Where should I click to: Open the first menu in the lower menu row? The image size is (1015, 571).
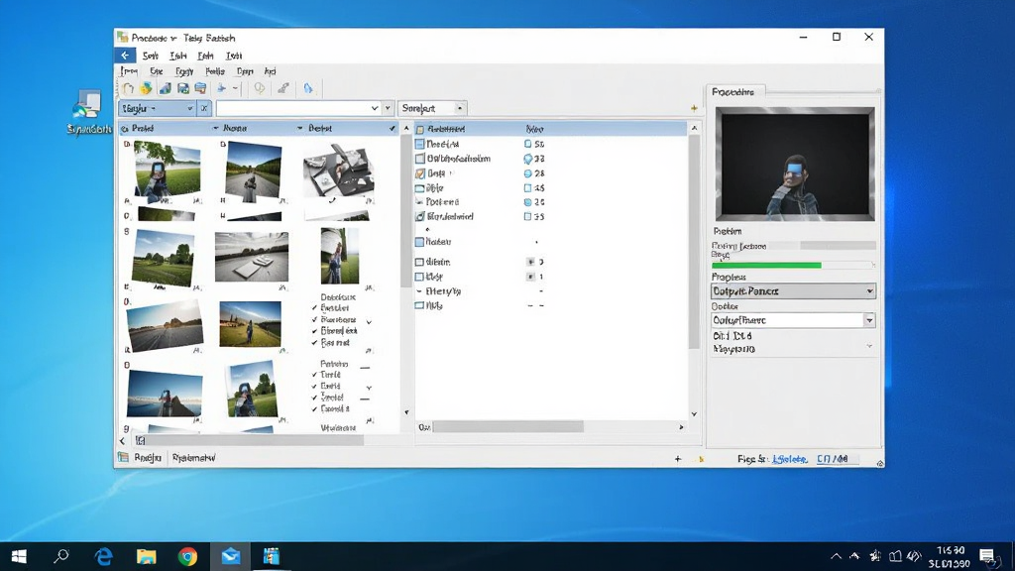coord(129,71)
